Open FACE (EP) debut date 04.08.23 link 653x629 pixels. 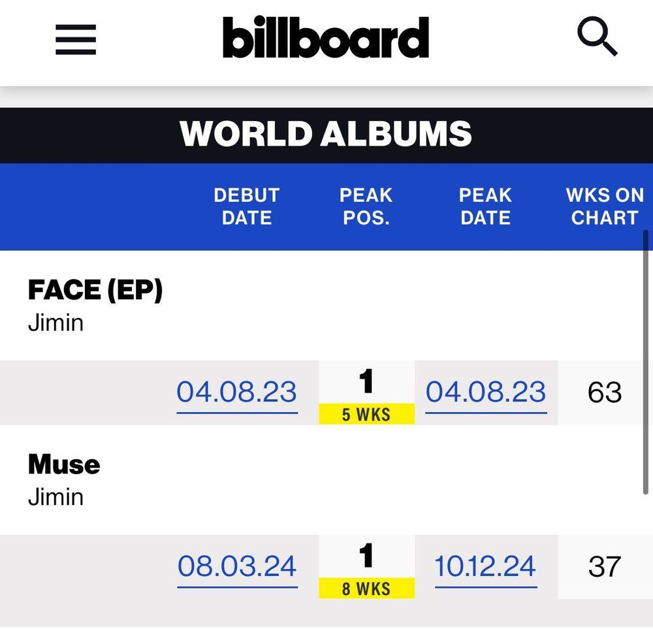pos(236,393)
